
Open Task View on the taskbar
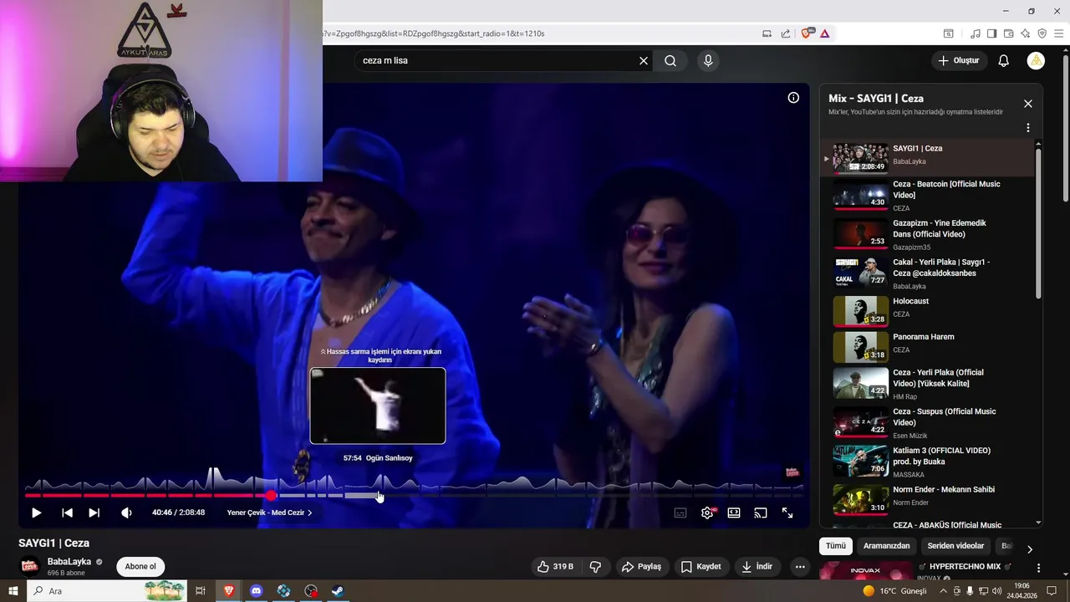coord(201,590)
